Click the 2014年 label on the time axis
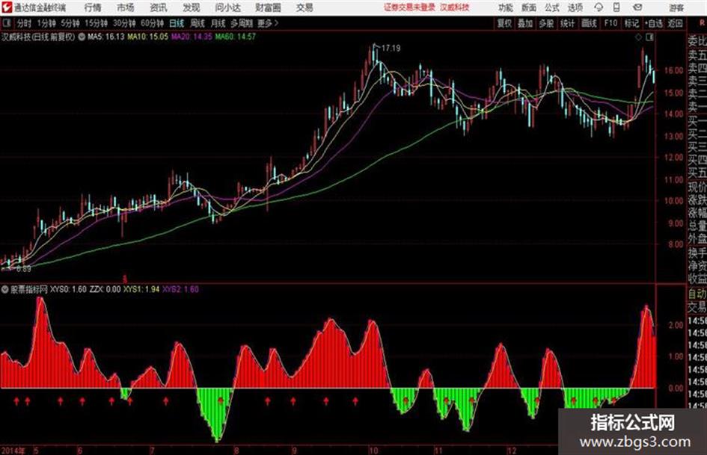 pos(13,450)
